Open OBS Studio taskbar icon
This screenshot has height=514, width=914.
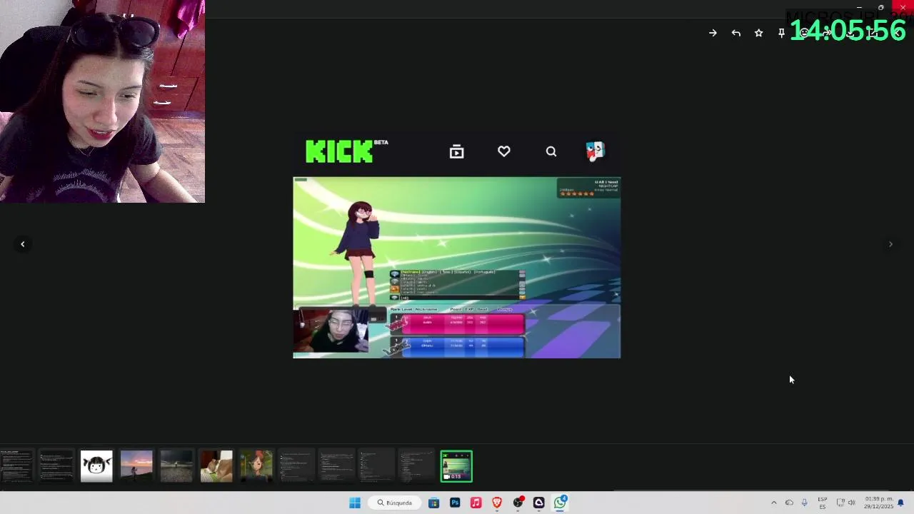pyautogui.click(x=518, y=503)
